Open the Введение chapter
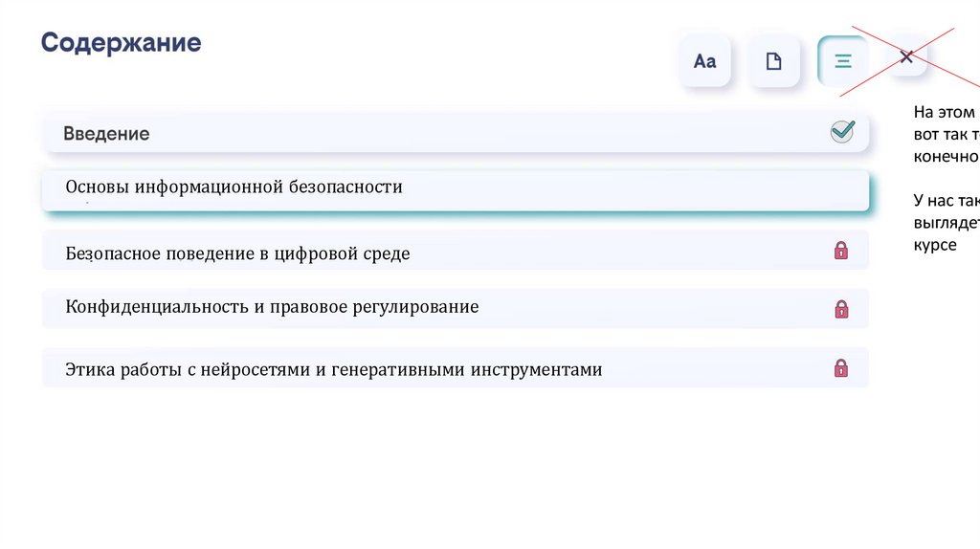This screenshot has width=980, height=549. click(x=106, y=134)
